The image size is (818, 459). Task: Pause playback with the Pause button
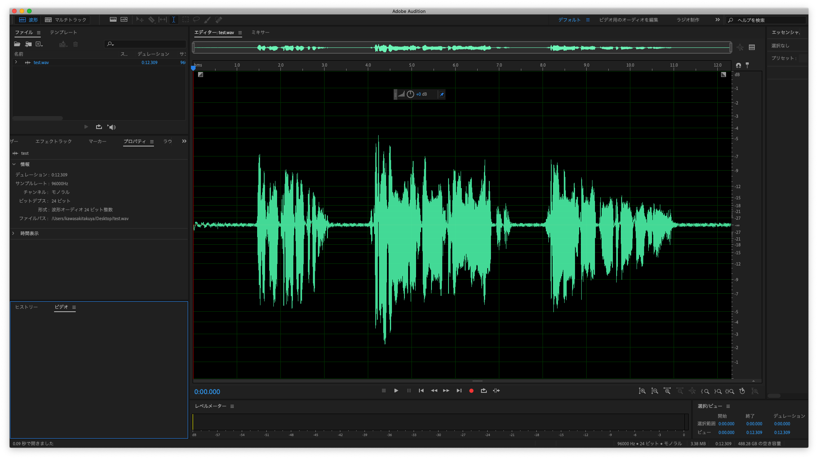[409, 391]
